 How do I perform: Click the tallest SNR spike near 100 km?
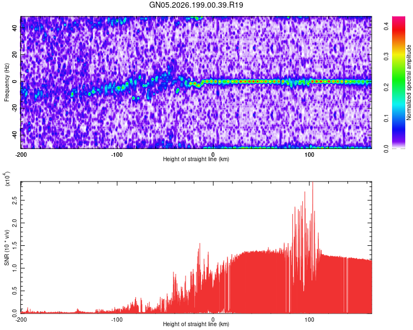pyautogui.click(x=313, y=184)
